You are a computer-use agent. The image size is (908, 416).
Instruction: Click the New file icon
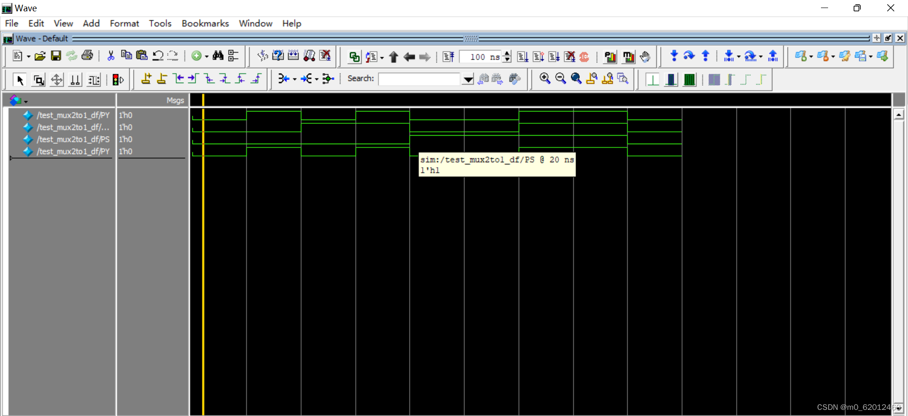click(x=17, y=56)
